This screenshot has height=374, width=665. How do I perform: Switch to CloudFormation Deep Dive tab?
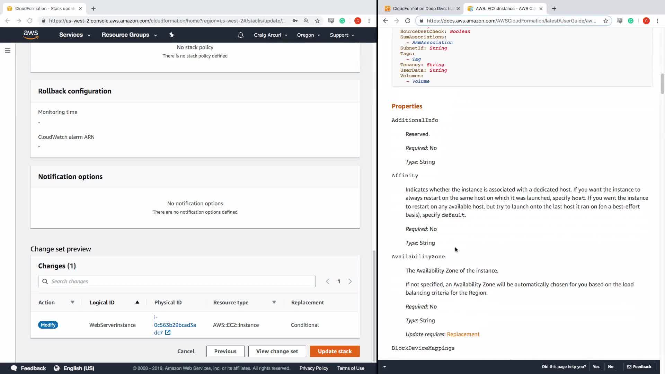pyautogui.click(x=422, y=8)
